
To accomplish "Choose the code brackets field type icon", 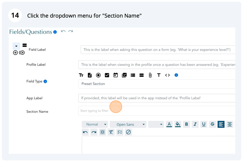I will [x=167, y=75].
